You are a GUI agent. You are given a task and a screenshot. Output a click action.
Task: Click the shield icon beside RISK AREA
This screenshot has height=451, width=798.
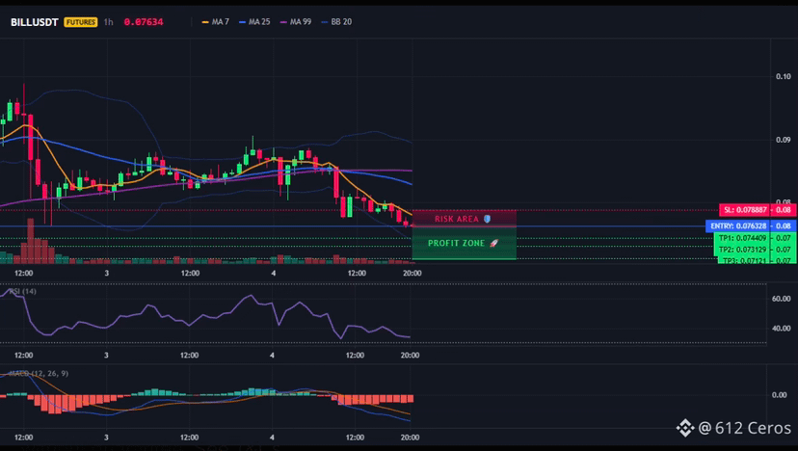click(487, 219)
